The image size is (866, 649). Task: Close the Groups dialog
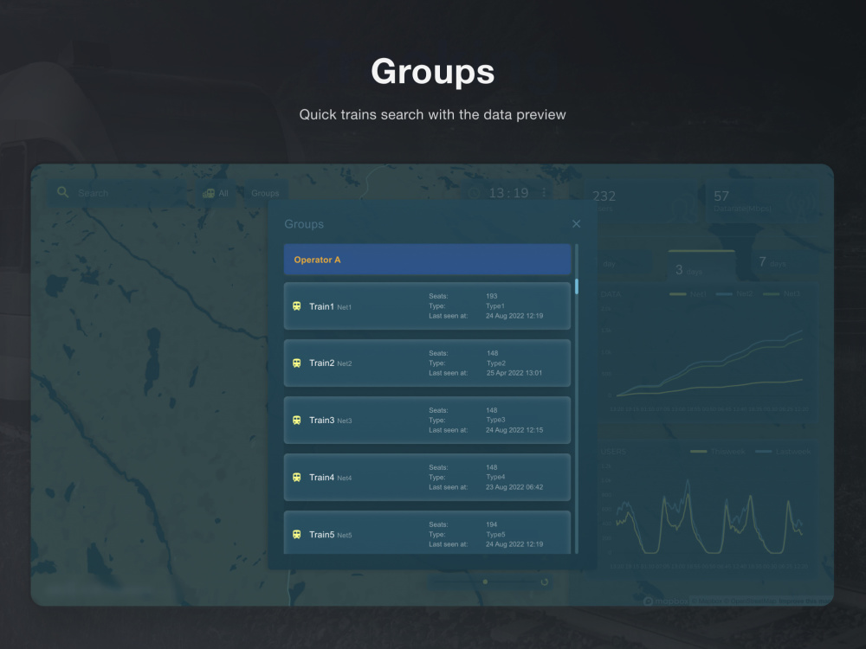coord(576,223)
